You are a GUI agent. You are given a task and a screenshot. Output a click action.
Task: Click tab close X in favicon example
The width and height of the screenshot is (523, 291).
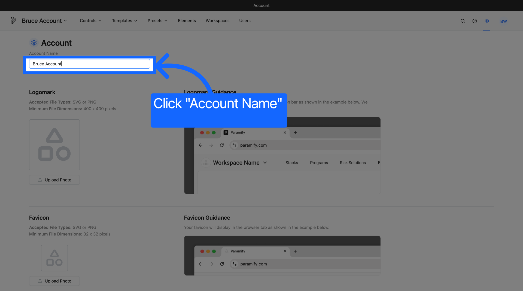tap(285, 251)
